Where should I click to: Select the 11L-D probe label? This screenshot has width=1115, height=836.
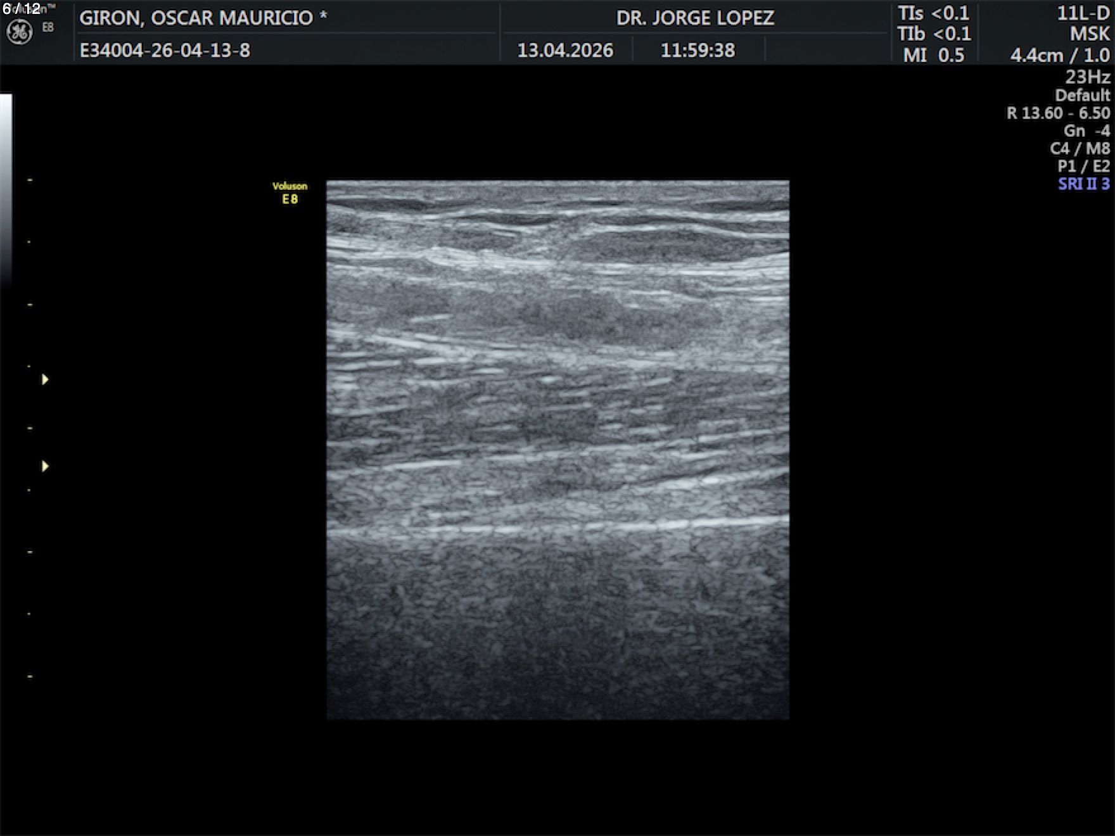click(x=1083, y=13)
